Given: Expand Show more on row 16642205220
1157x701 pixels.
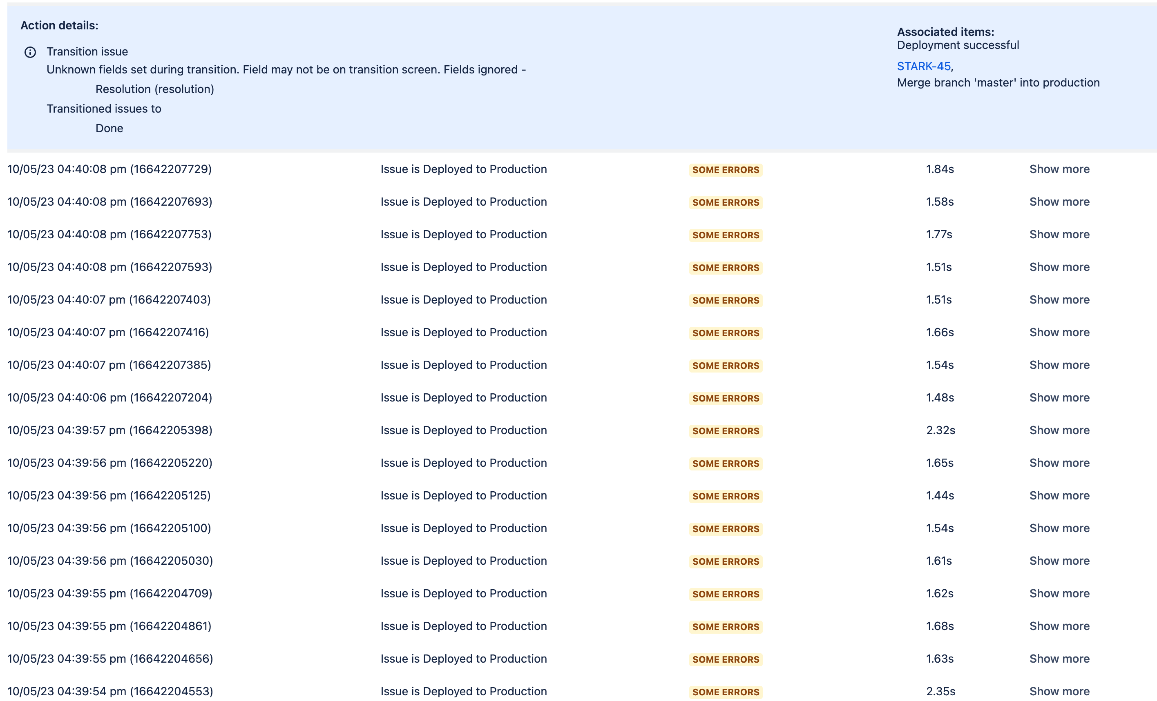Looking at the screenshot, I should [x=1059, y=463].
